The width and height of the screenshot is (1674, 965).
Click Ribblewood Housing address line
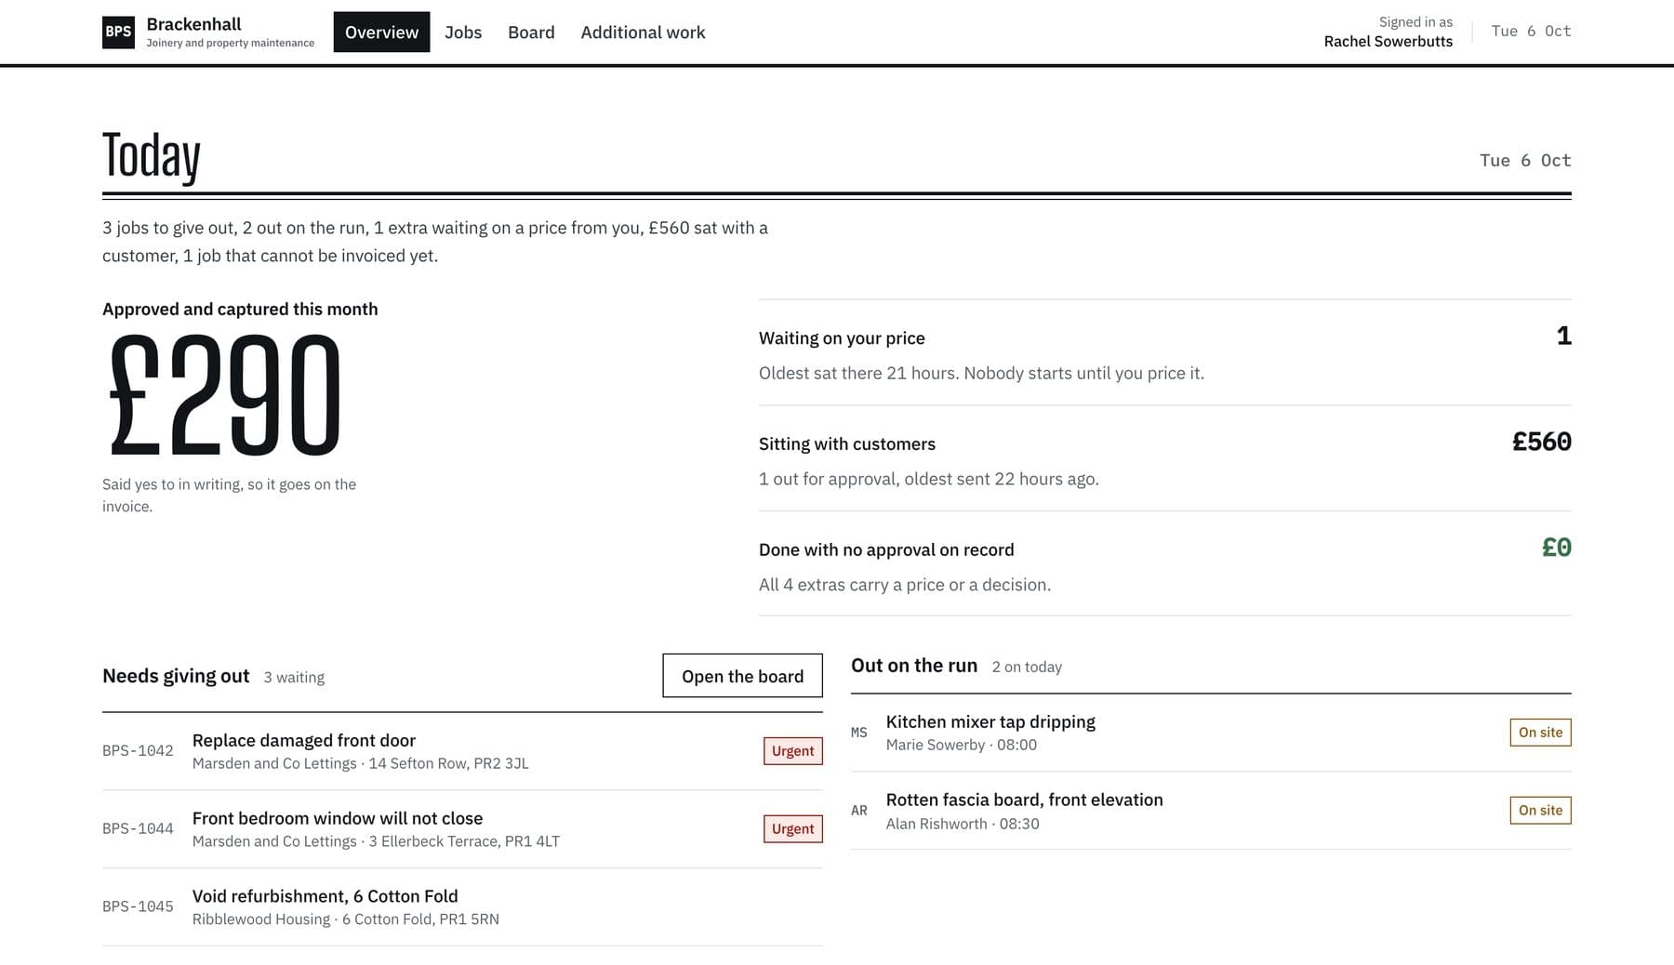[345, 919]
